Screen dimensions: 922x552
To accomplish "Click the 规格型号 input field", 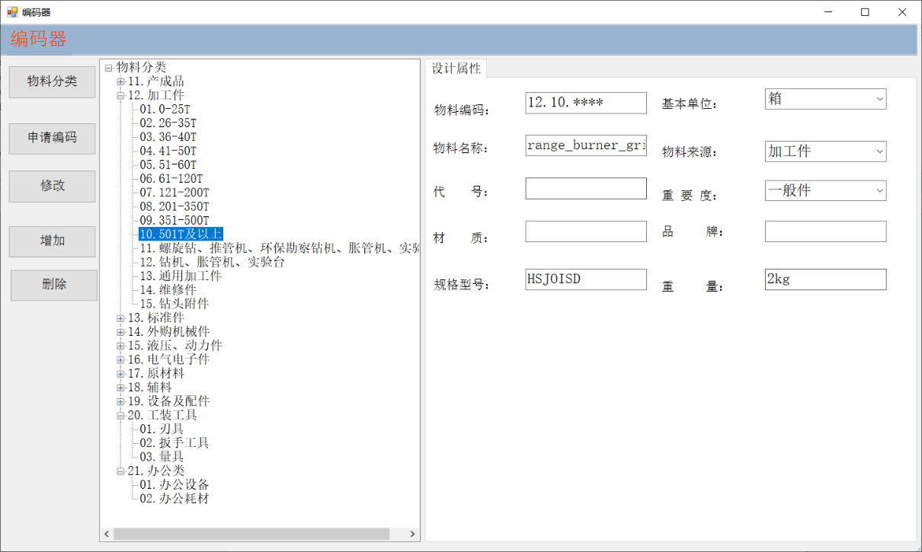I will (x=585, y=279).
